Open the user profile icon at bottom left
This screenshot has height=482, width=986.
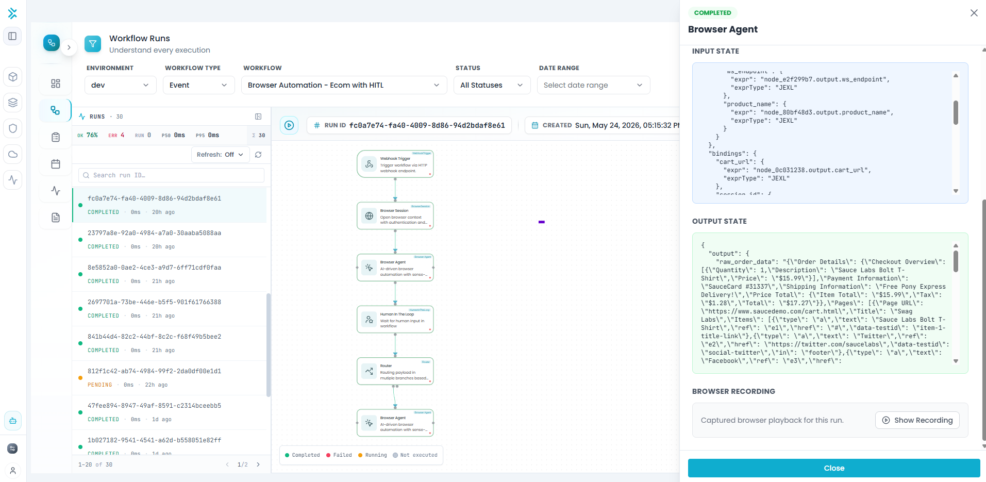[13, 471]
